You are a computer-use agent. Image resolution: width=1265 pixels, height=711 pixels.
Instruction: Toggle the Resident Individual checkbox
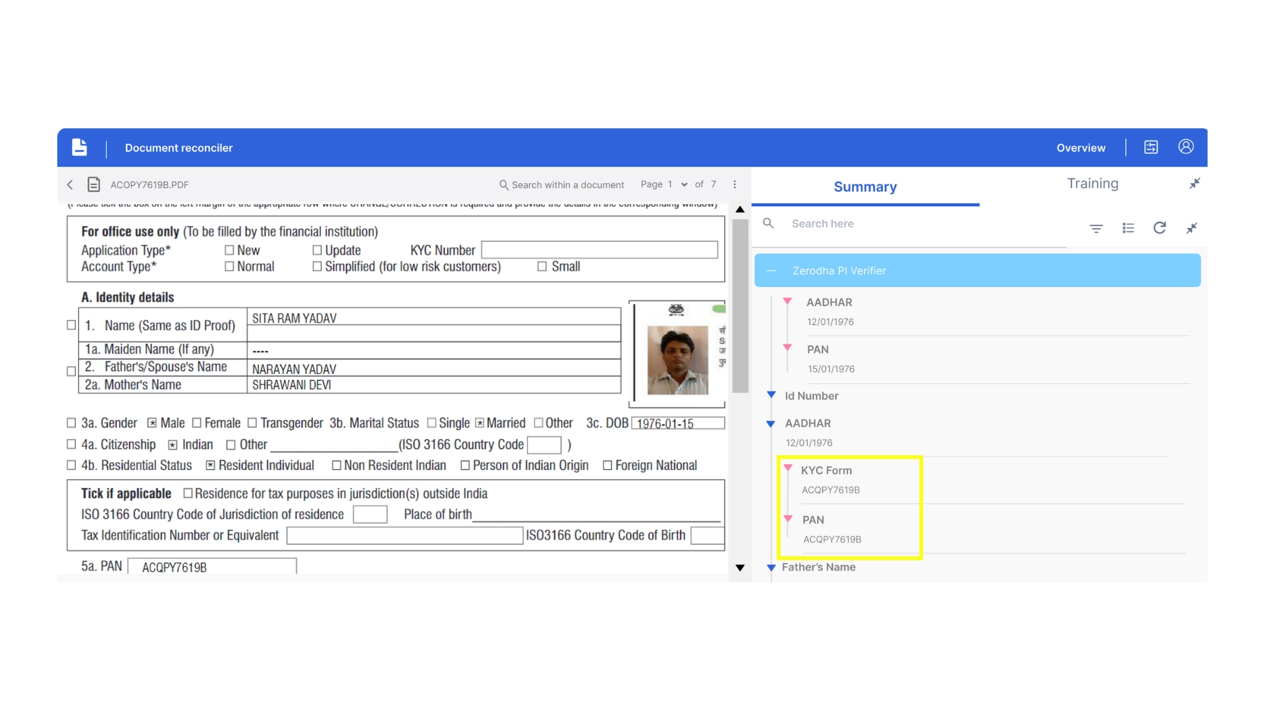pos(210,465)
